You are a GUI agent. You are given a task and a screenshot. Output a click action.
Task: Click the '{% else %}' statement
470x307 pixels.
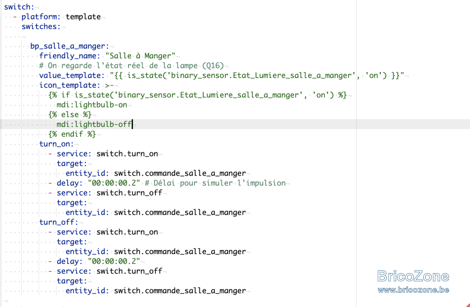click(70, 114)
